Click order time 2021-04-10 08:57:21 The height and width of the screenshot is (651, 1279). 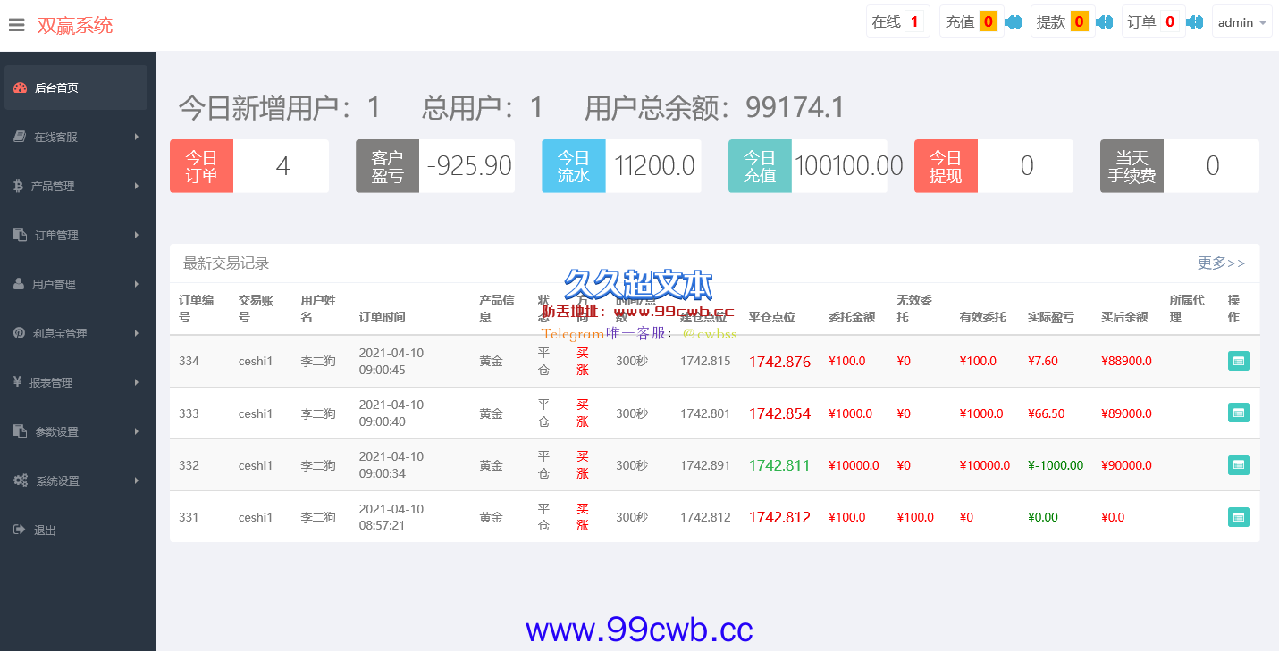coord(391,517)
